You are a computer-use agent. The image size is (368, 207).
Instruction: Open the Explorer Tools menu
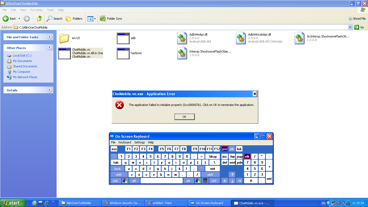(50, 10)
